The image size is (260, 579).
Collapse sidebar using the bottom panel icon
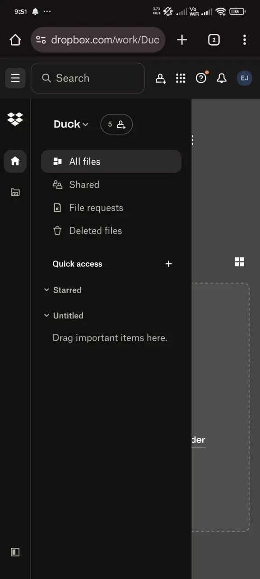pyautogui.click(x=15, y=552)
